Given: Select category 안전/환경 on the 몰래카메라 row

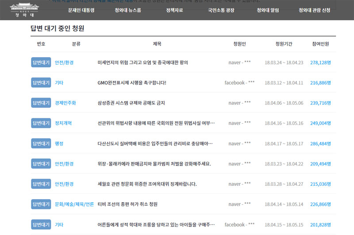Looking at the screenshot, I should tap(64, 164).
